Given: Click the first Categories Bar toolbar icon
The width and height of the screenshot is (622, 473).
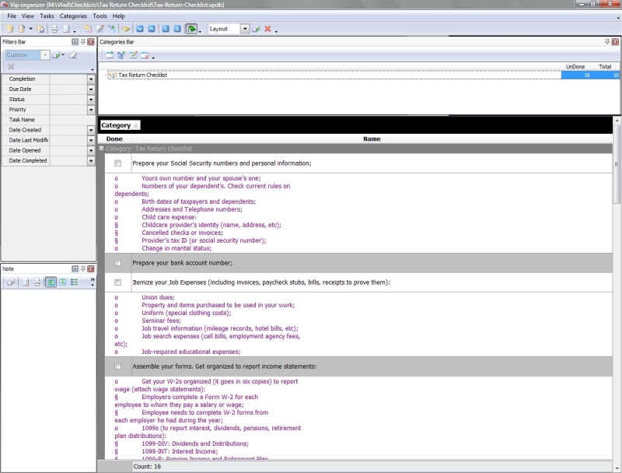Looking at the screenshot, I should pos(109,55).
